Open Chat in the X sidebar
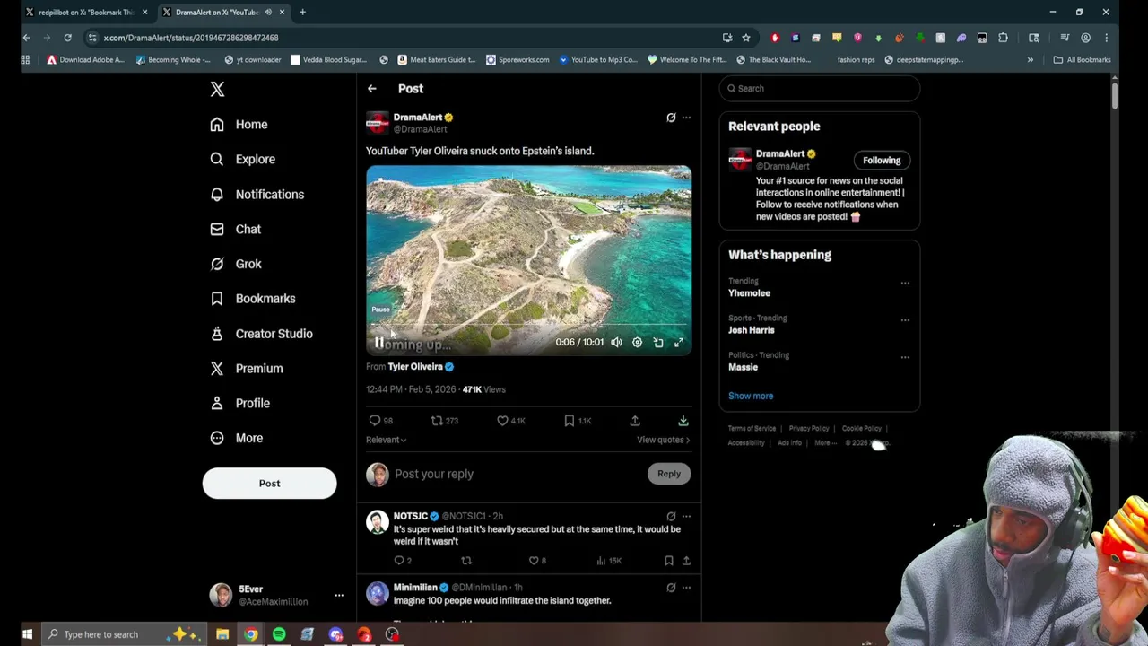 pyautogui.click(x=235, y=229)
